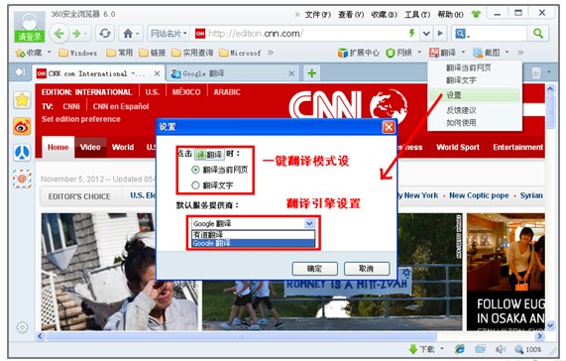Click the play arrow beside address bar

pyautogui.click(x=440, y=34)
